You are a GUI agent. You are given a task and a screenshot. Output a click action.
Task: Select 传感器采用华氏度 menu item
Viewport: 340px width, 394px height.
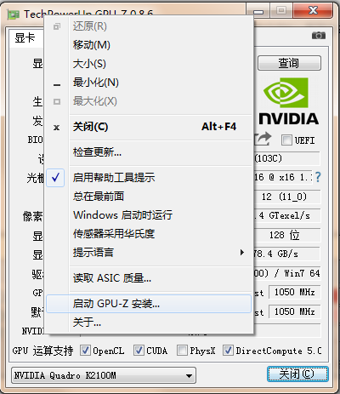149,234
